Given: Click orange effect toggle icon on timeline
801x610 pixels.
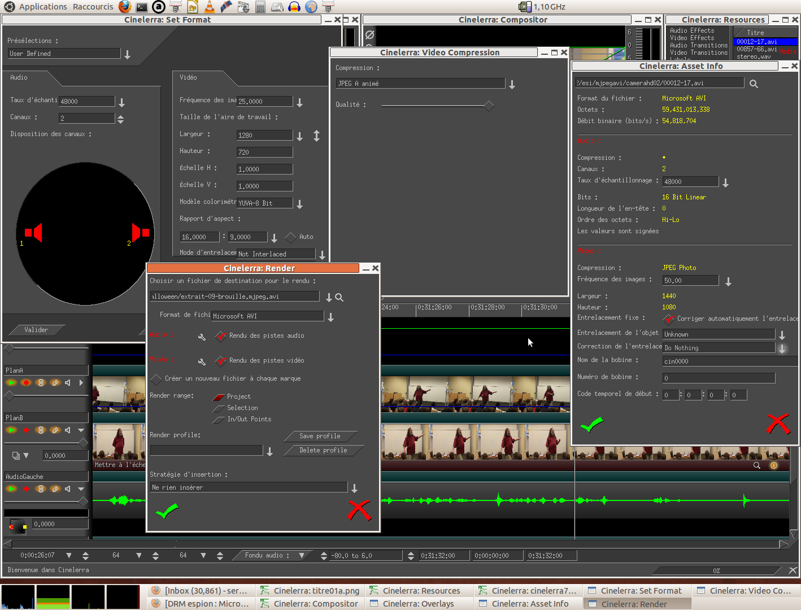Looking at the screenshot, I should tap(774, 465).
